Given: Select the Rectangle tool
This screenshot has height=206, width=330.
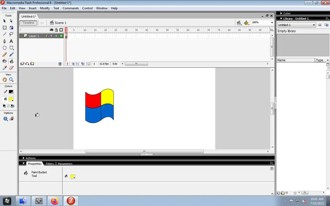Looking at the screenshot, I should point(11,48).
